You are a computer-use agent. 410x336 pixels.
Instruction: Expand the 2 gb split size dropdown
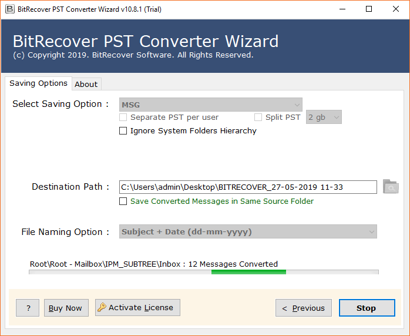tap(324, 117)
